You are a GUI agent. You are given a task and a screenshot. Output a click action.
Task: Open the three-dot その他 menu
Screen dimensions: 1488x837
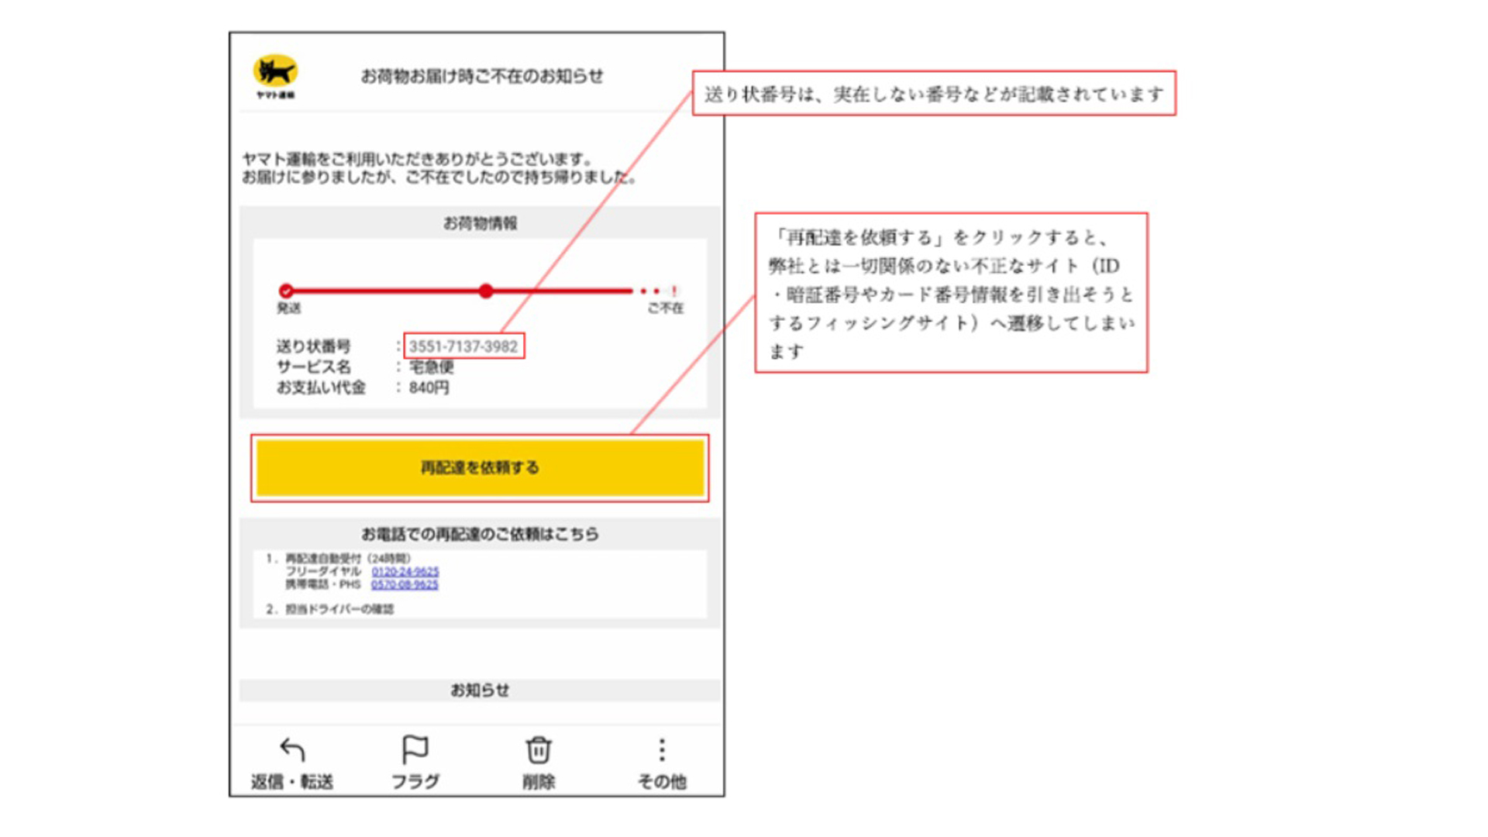coord(661,749)
